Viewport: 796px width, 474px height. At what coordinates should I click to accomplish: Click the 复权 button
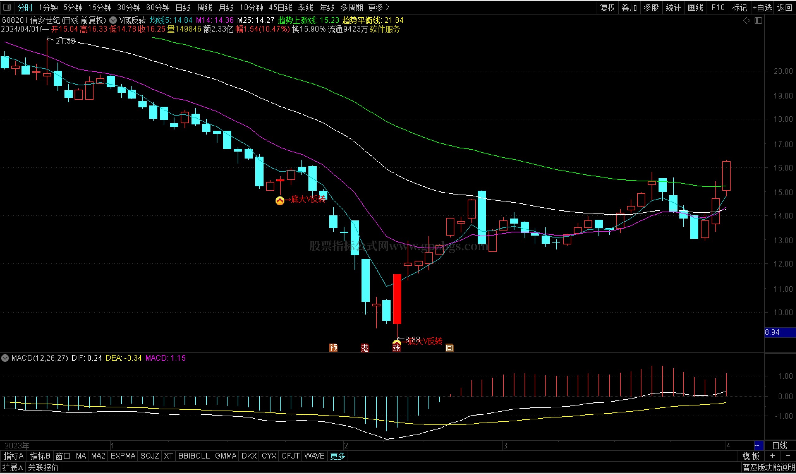coord(608,7)
